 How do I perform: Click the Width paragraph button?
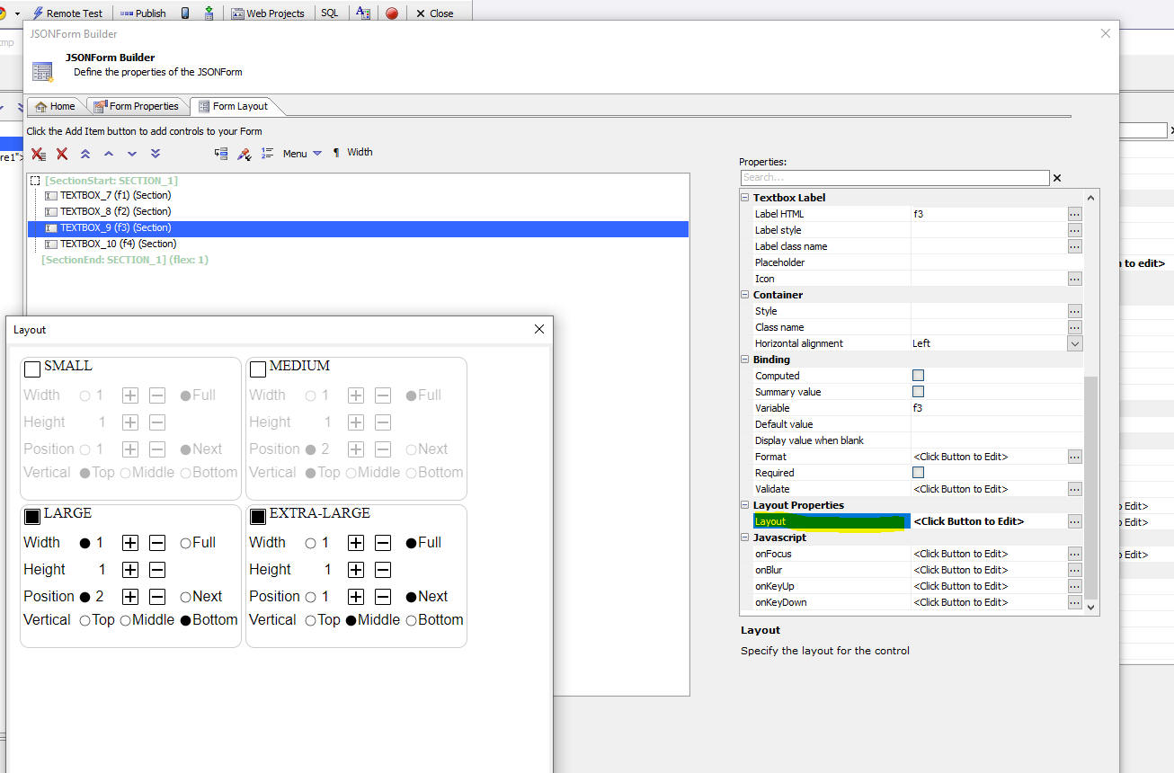click(353, 153)
